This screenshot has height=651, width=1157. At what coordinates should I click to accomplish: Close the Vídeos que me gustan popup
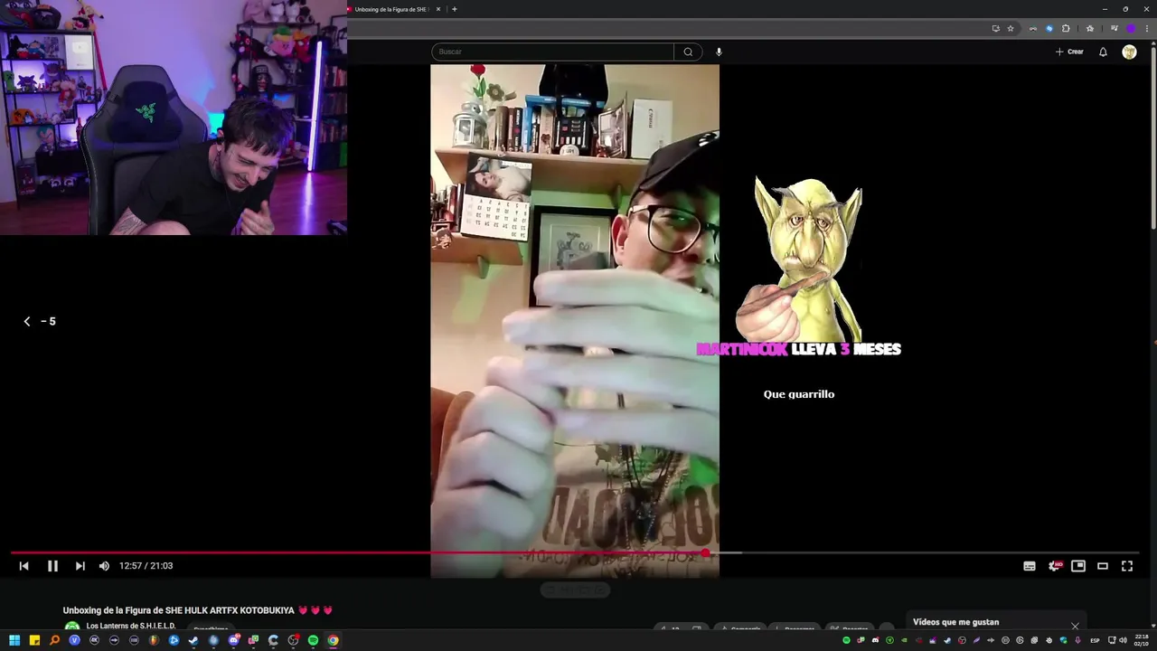1075,626
